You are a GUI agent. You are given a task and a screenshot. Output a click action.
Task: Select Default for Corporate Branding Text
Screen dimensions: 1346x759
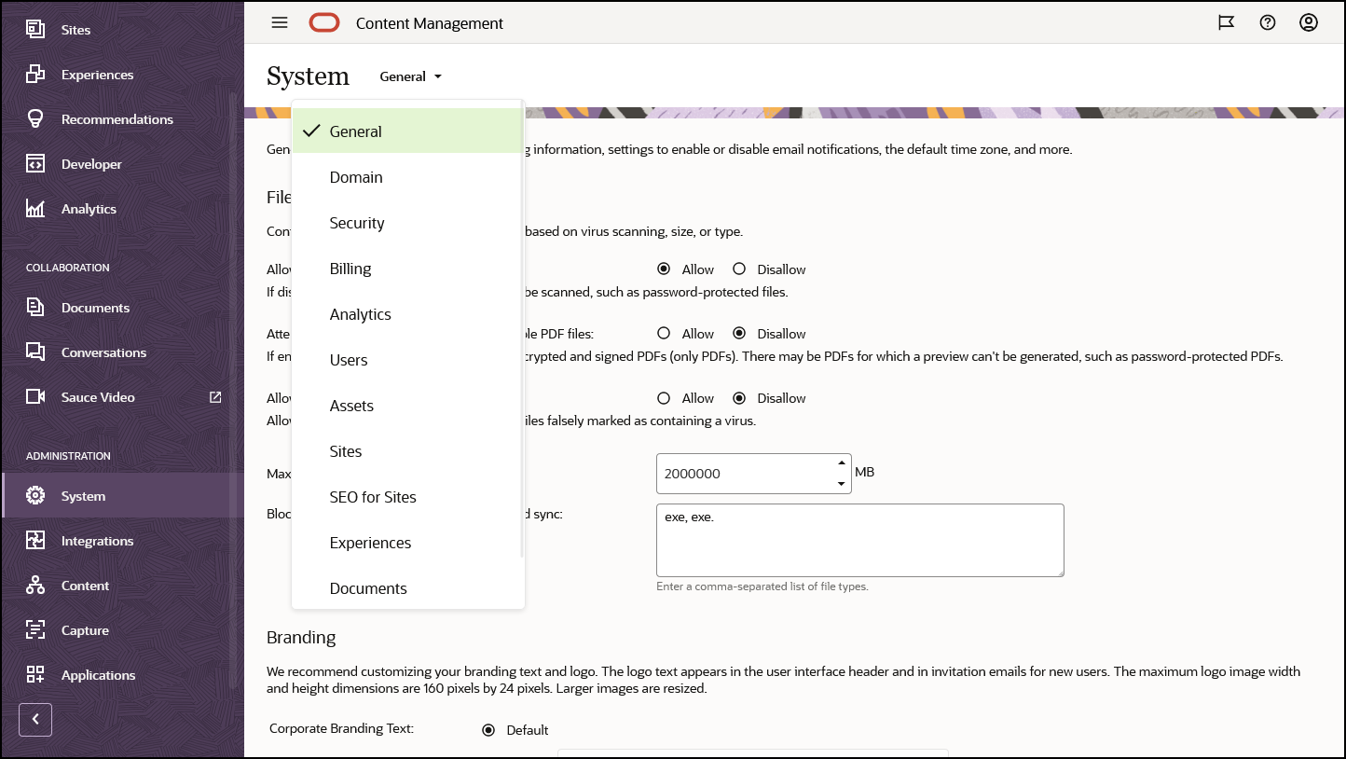point(488,730)
